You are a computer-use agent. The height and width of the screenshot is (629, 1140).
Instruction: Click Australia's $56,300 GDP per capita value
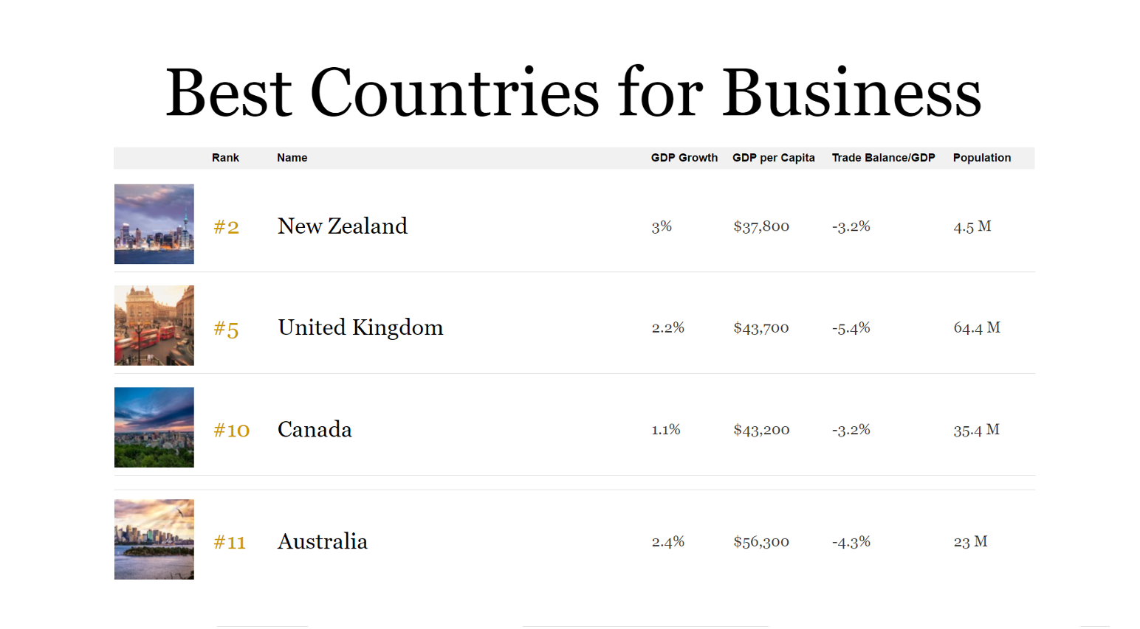tap(761, 542)
